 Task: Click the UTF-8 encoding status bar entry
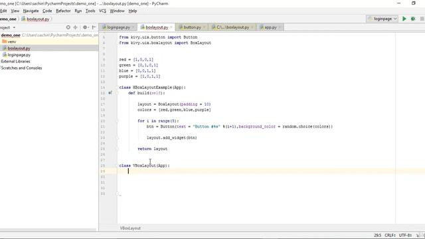(x=406, y=235)
